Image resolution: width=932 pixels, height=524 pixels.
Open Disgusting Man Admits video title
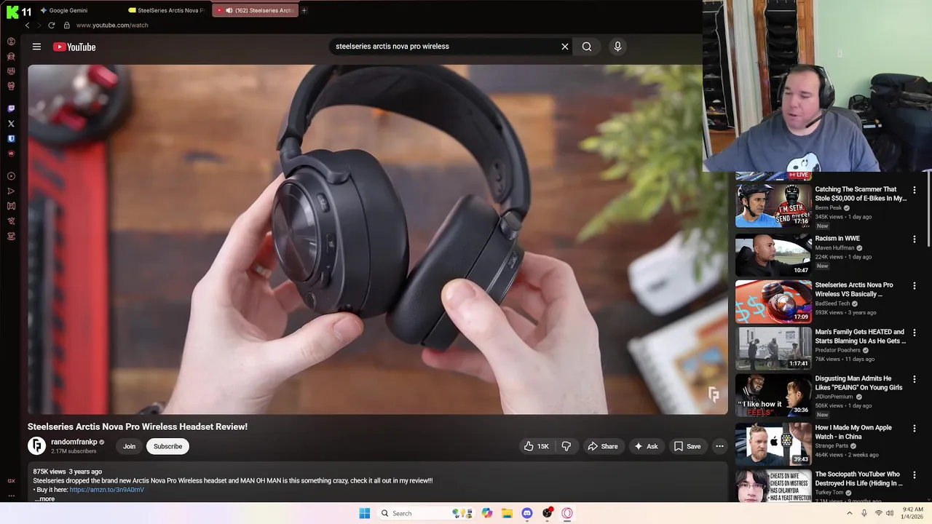click(x=858, y=383)
